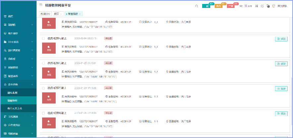
Task: Click 派发 button for 2023-02-04 alarm
Action: (281, 39)
